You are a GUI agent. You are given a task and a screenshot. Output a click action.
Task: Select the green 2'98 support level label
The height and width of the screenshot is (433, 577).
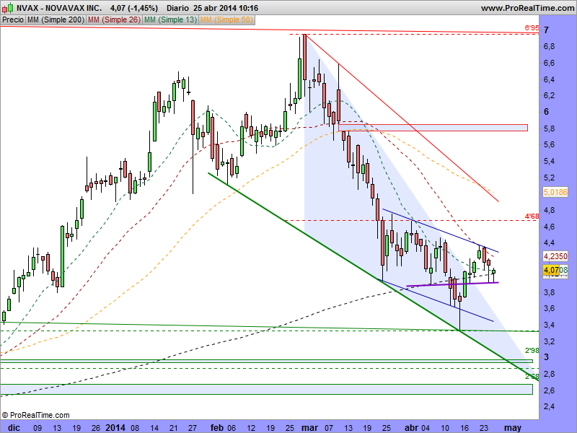[x=532, y=350]
